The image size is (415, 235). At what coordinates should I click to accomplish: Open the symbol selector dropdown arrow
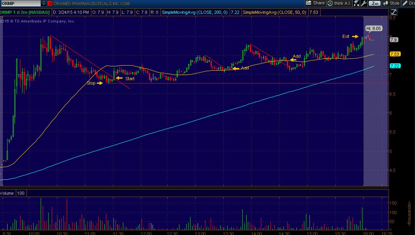[43, 4]
